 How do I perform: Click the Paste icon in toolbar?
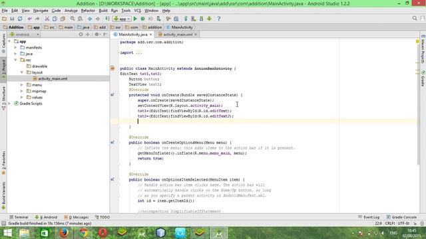coord(63,19)
